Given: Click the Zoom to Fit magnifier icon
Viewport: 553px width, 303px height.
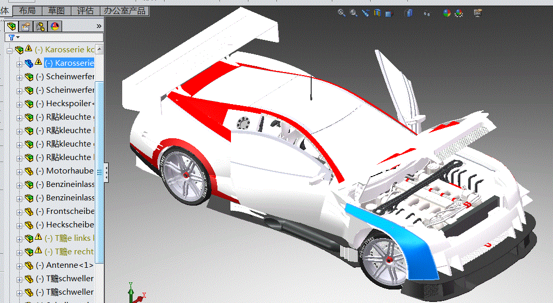Looking at the screenshot, I should (342, 13).
